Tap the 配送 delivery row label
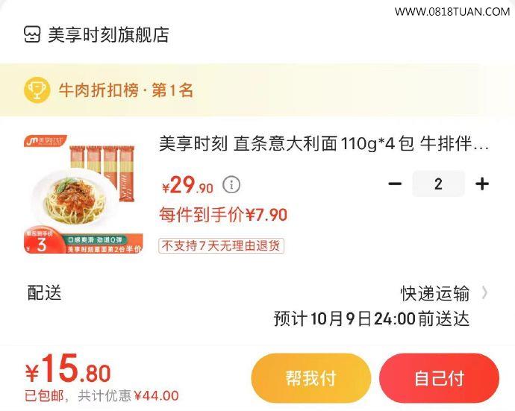Screen dimensions: 515x411 pos(44,292)
